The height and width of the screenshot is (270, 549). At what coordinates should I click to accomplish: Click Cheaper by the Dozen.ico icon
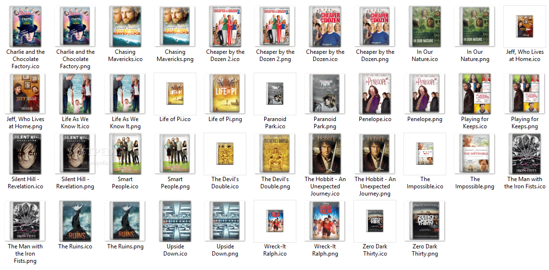click(325, 26)
